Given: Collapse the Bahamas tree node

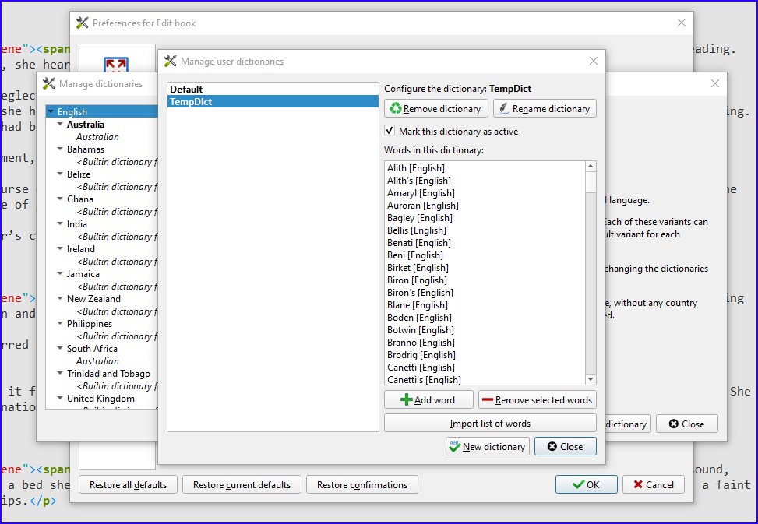Looking at the screenshot, I should pyautogui.click(x=60, y=149).
